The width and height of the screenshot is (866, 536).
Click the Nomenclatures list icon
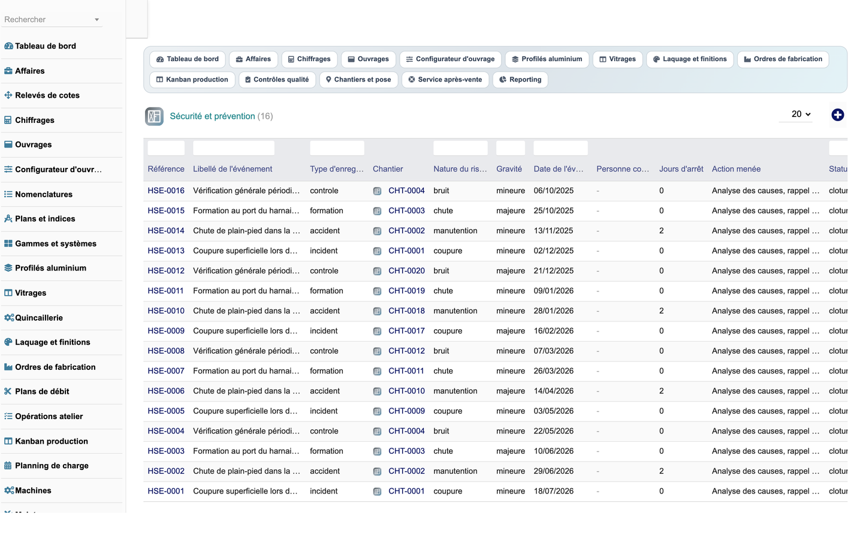coord(8,194)
